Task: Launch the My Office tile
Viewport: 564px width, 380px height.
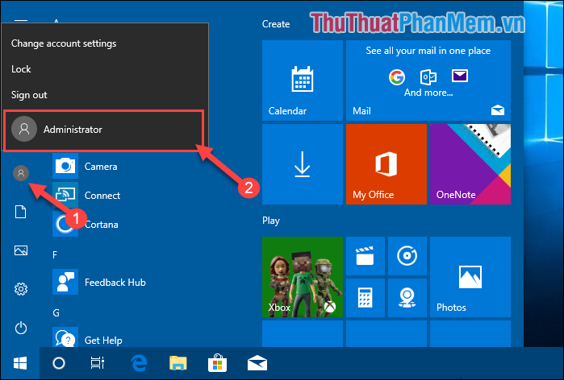Action: (386, 164)
